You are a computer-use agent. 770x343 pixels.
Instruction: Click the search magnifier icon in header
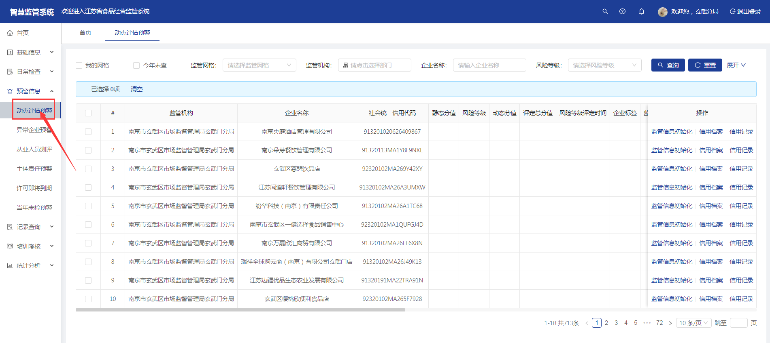coord(605,11)
